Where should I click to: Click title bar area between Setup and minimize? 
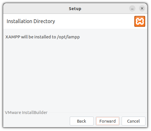(105, 9)
